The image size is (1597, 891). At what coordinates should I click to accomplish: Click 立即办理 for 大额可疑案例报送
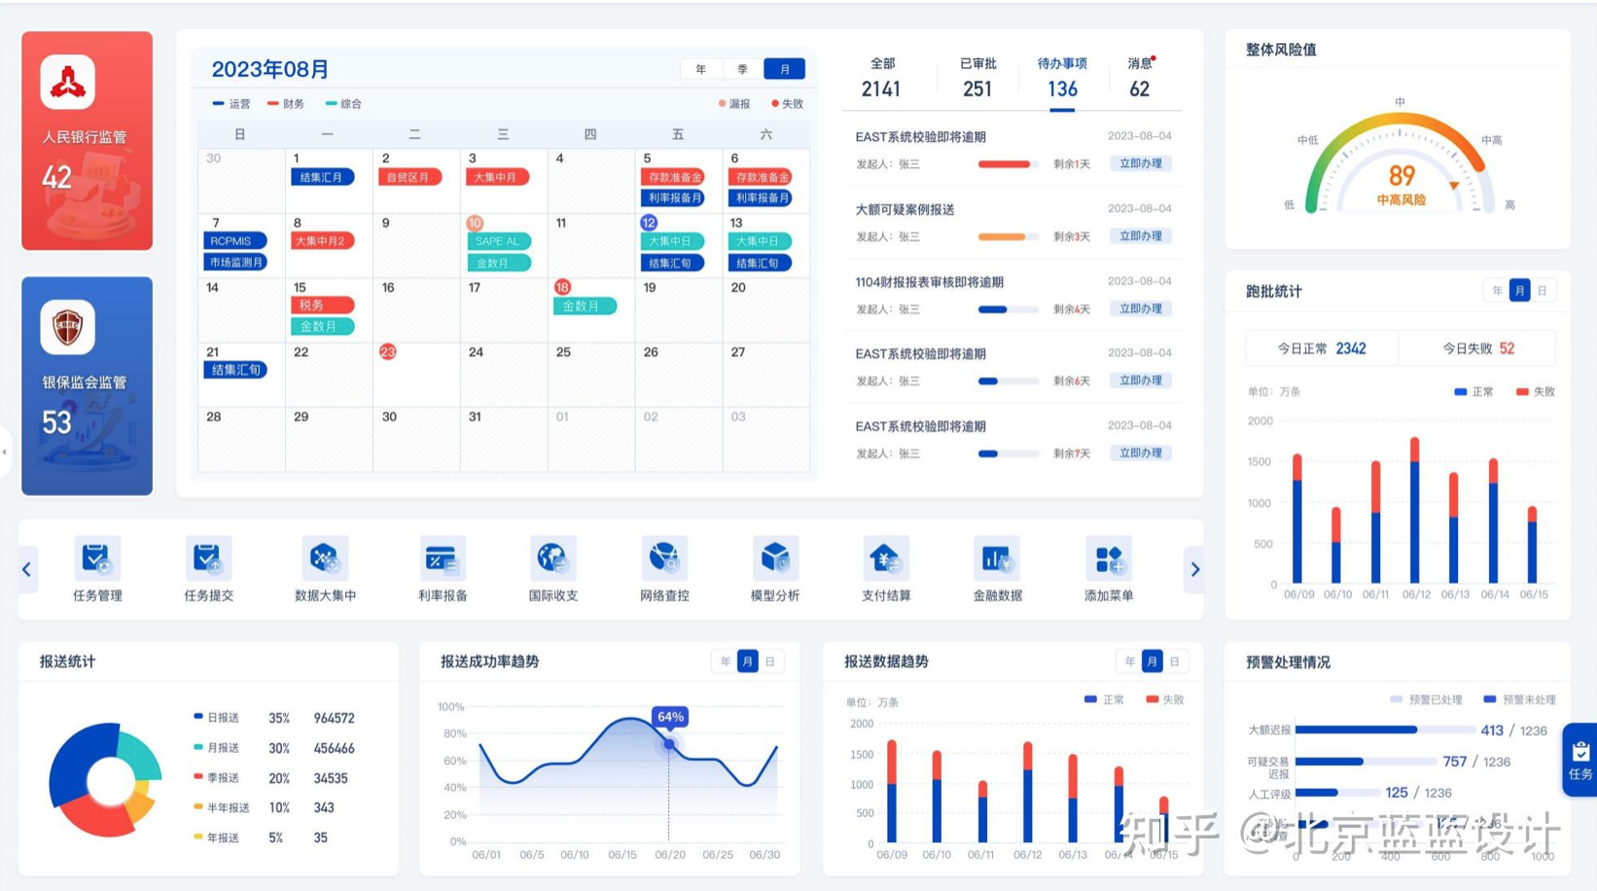(1140, 236)
